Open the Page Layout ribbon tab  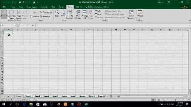pos(32,7)
